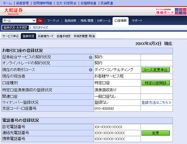Viewport: 187px width, 144px height.
Task: Click the green コース変更申込 button
Action: [156, 70]
